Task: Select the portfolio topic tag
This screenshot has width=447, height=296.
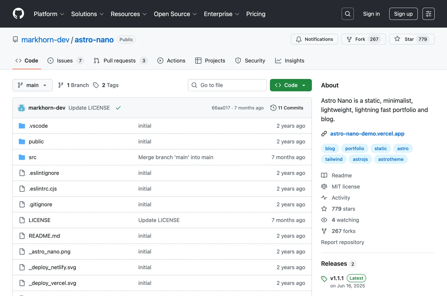Action: (x=355, y=148)
